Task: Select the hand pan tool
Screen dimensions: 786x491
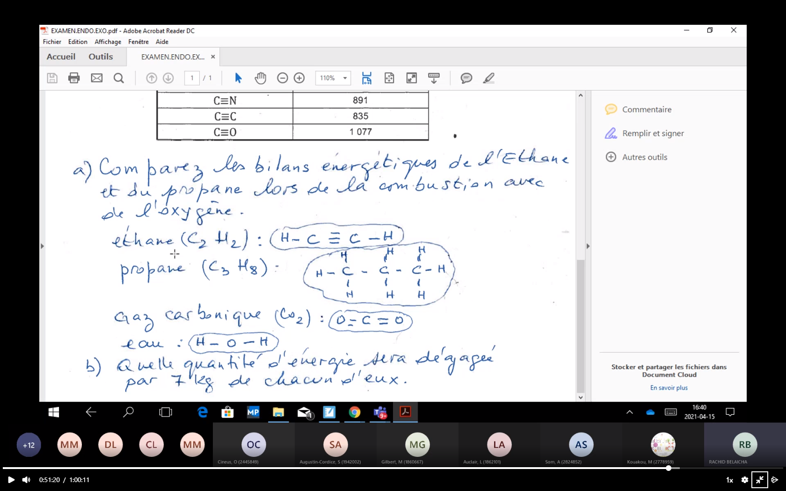Action: tap(260, 78)
